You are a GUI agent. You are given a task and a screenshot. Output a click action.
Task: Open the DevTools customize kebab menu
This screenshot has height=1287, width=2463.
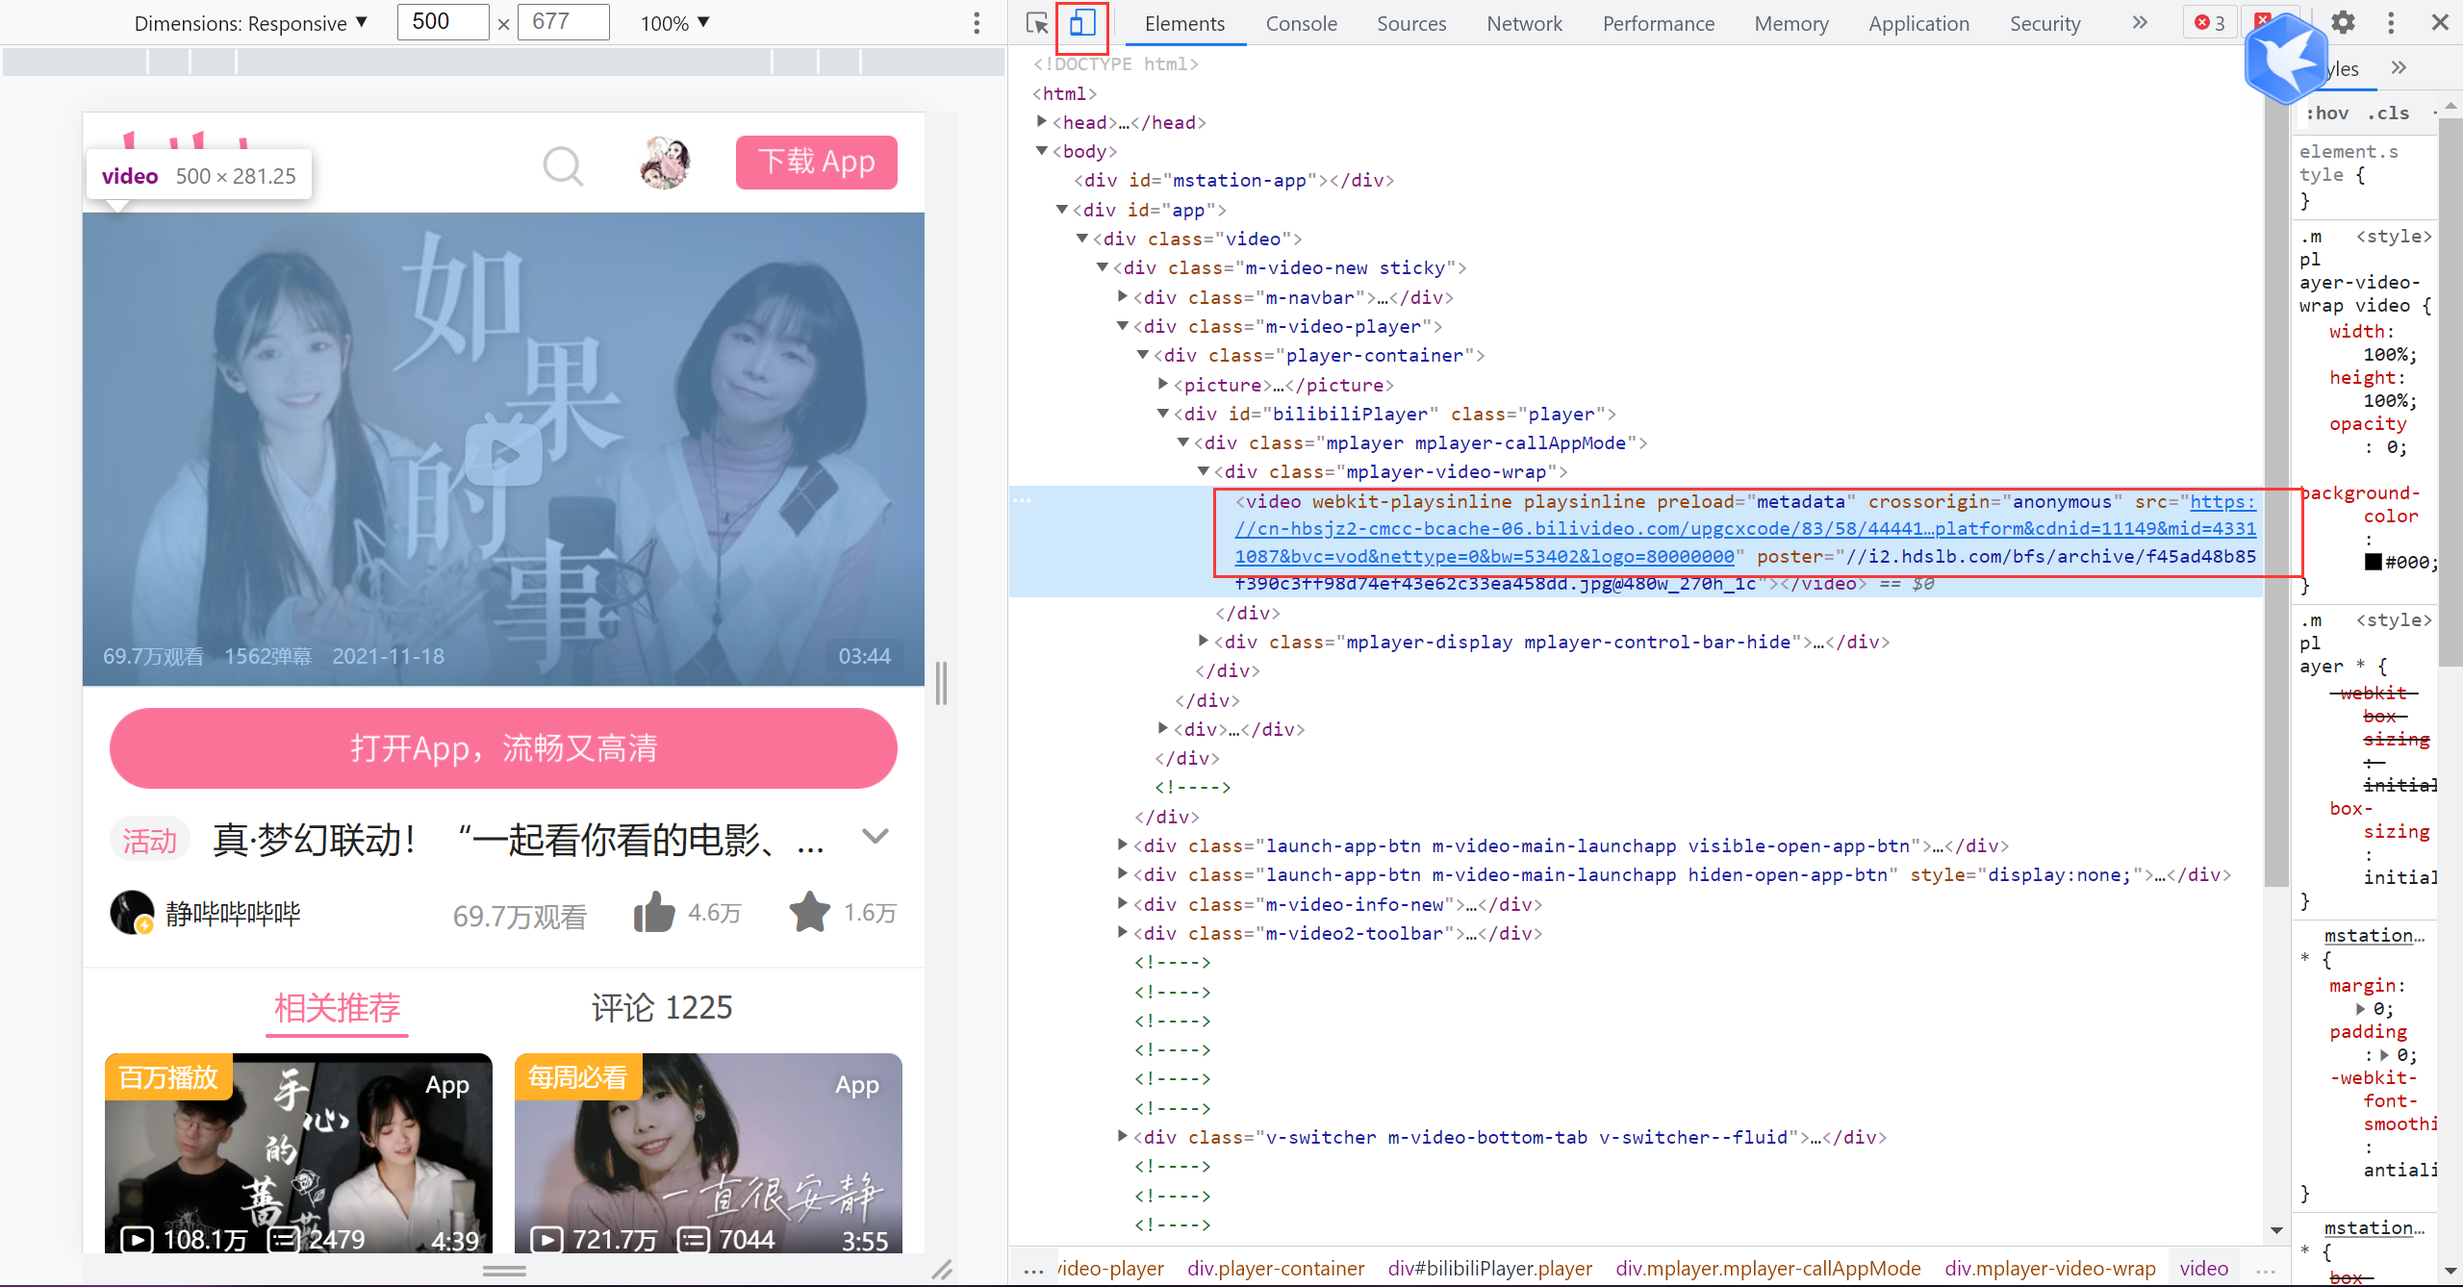pos(2391,22)
